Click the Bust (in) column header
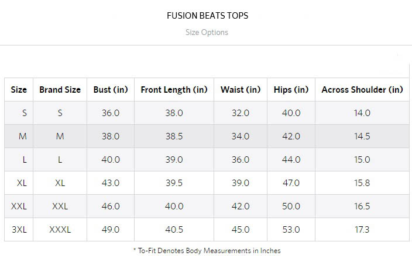The width and height of the screenshot is (412, 256). (x=111, y=90)
